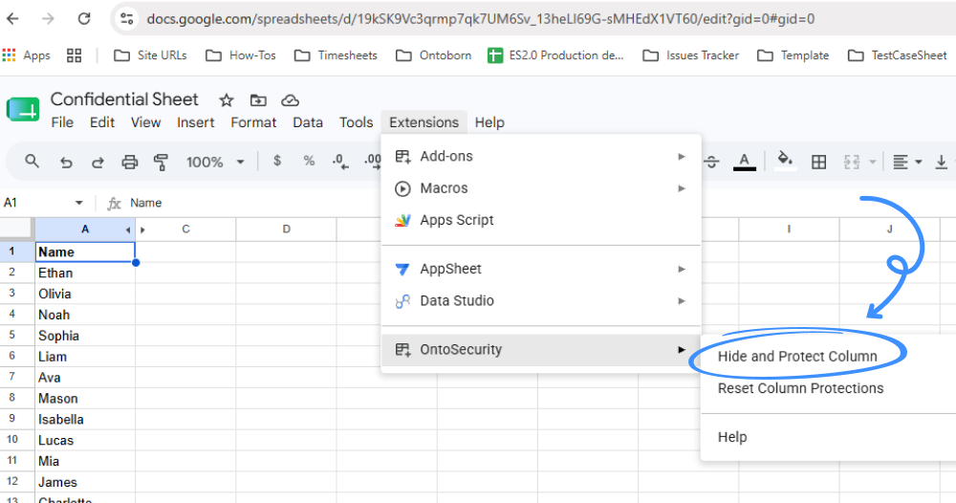Select cell containing Olivia

pyautogui.click(x=85, y=294)
